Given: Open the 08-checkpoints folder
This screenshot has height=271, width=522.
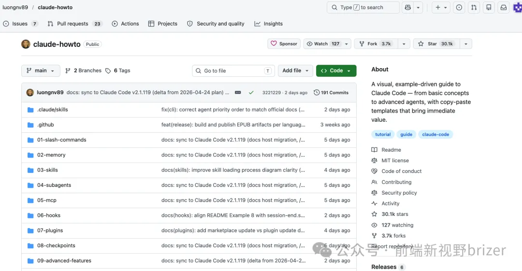Looking at the screenshot, I should coord(56,245).
